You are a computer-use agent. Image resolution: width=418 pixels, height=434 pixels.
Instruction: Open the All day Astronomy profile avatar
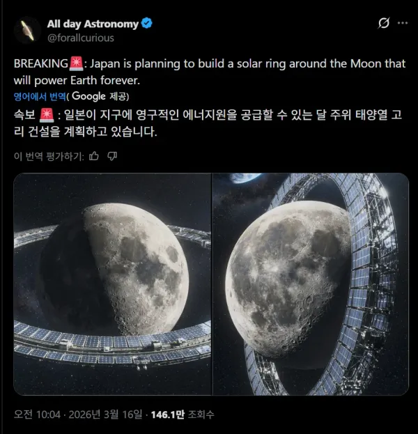[x=27, y=30]
